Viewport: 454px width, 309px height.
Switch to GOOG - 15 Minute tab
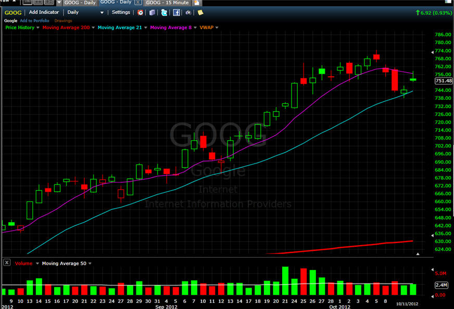coord(167,3)
